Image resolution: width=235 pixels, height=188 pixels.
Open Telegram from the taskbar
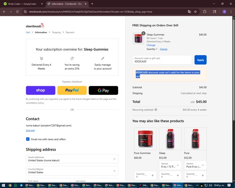(x=21, y=185)
